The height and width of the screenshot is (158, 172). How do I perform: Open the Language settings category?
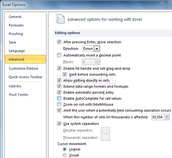point(17,51)
